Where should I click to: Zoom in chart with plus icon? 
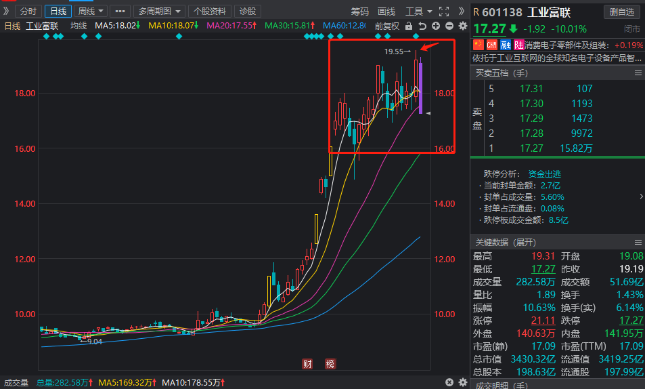click(435, 26)
